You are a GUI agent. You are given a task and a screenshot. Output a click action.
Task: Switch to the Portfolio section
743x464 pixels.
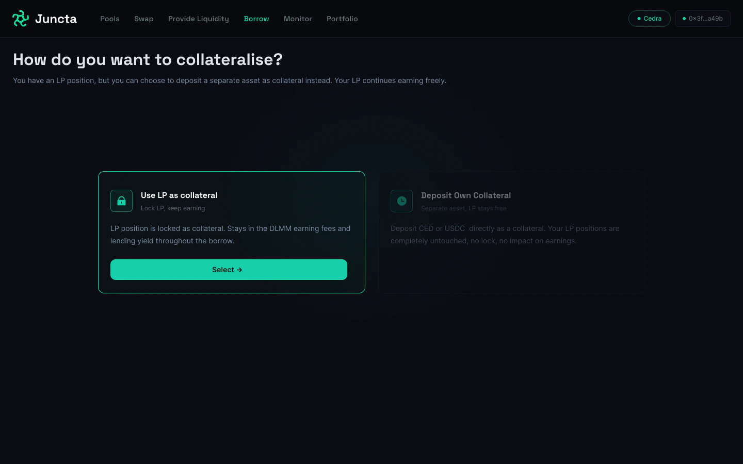coord(342,19)
